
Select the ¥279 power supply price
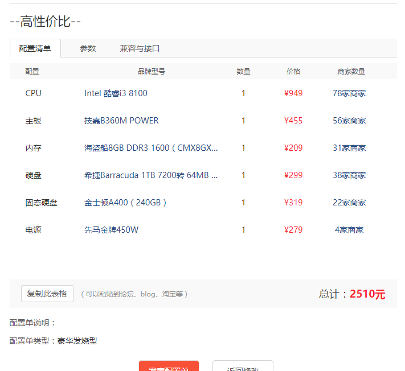pos(293,230)
